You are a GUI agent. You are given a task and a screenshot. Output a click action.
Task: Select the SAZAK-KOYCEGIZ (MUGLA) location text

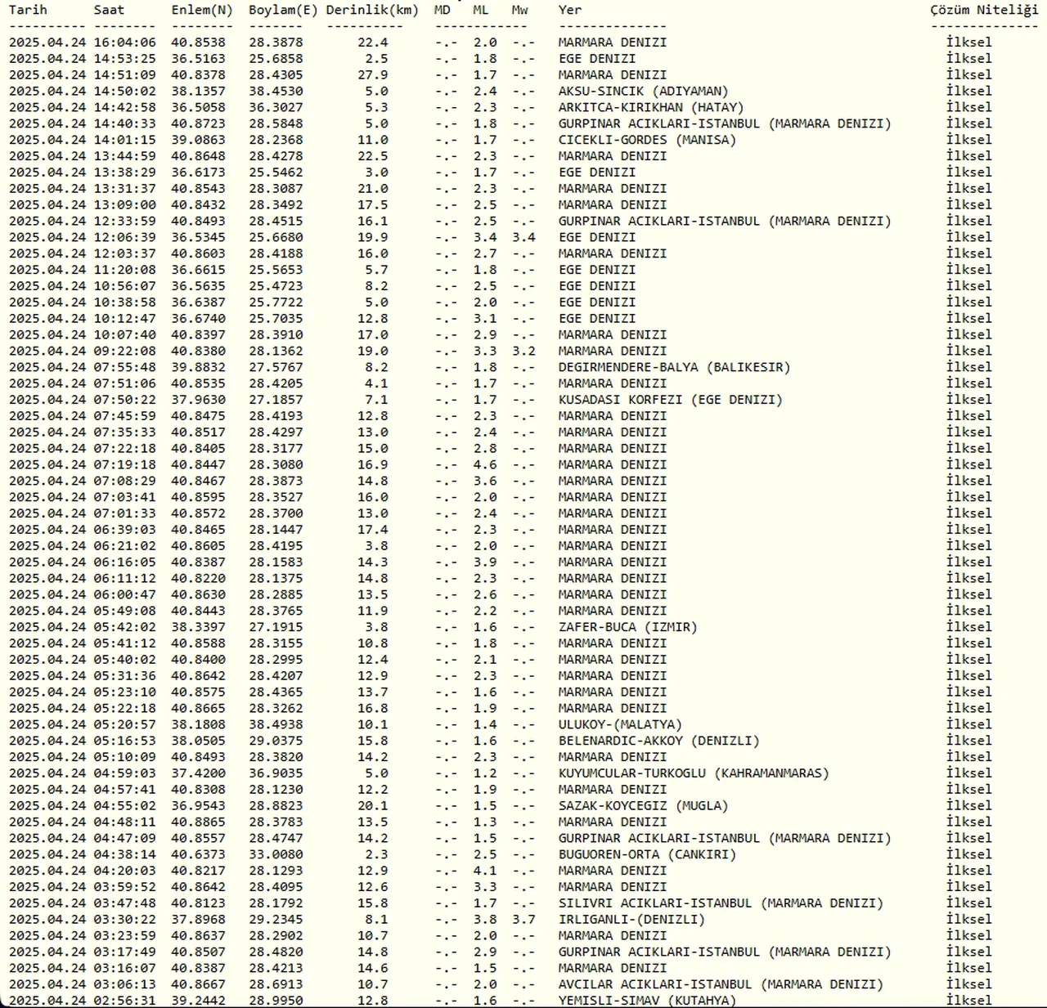[x=643, y=805]
